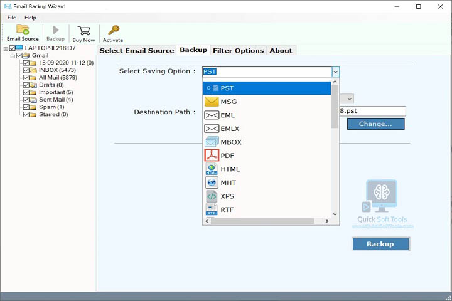The width and height of the screenshot is (452, 301).
Task: Click the horizontal scrollbar right arrow
Action: [327, 221]
